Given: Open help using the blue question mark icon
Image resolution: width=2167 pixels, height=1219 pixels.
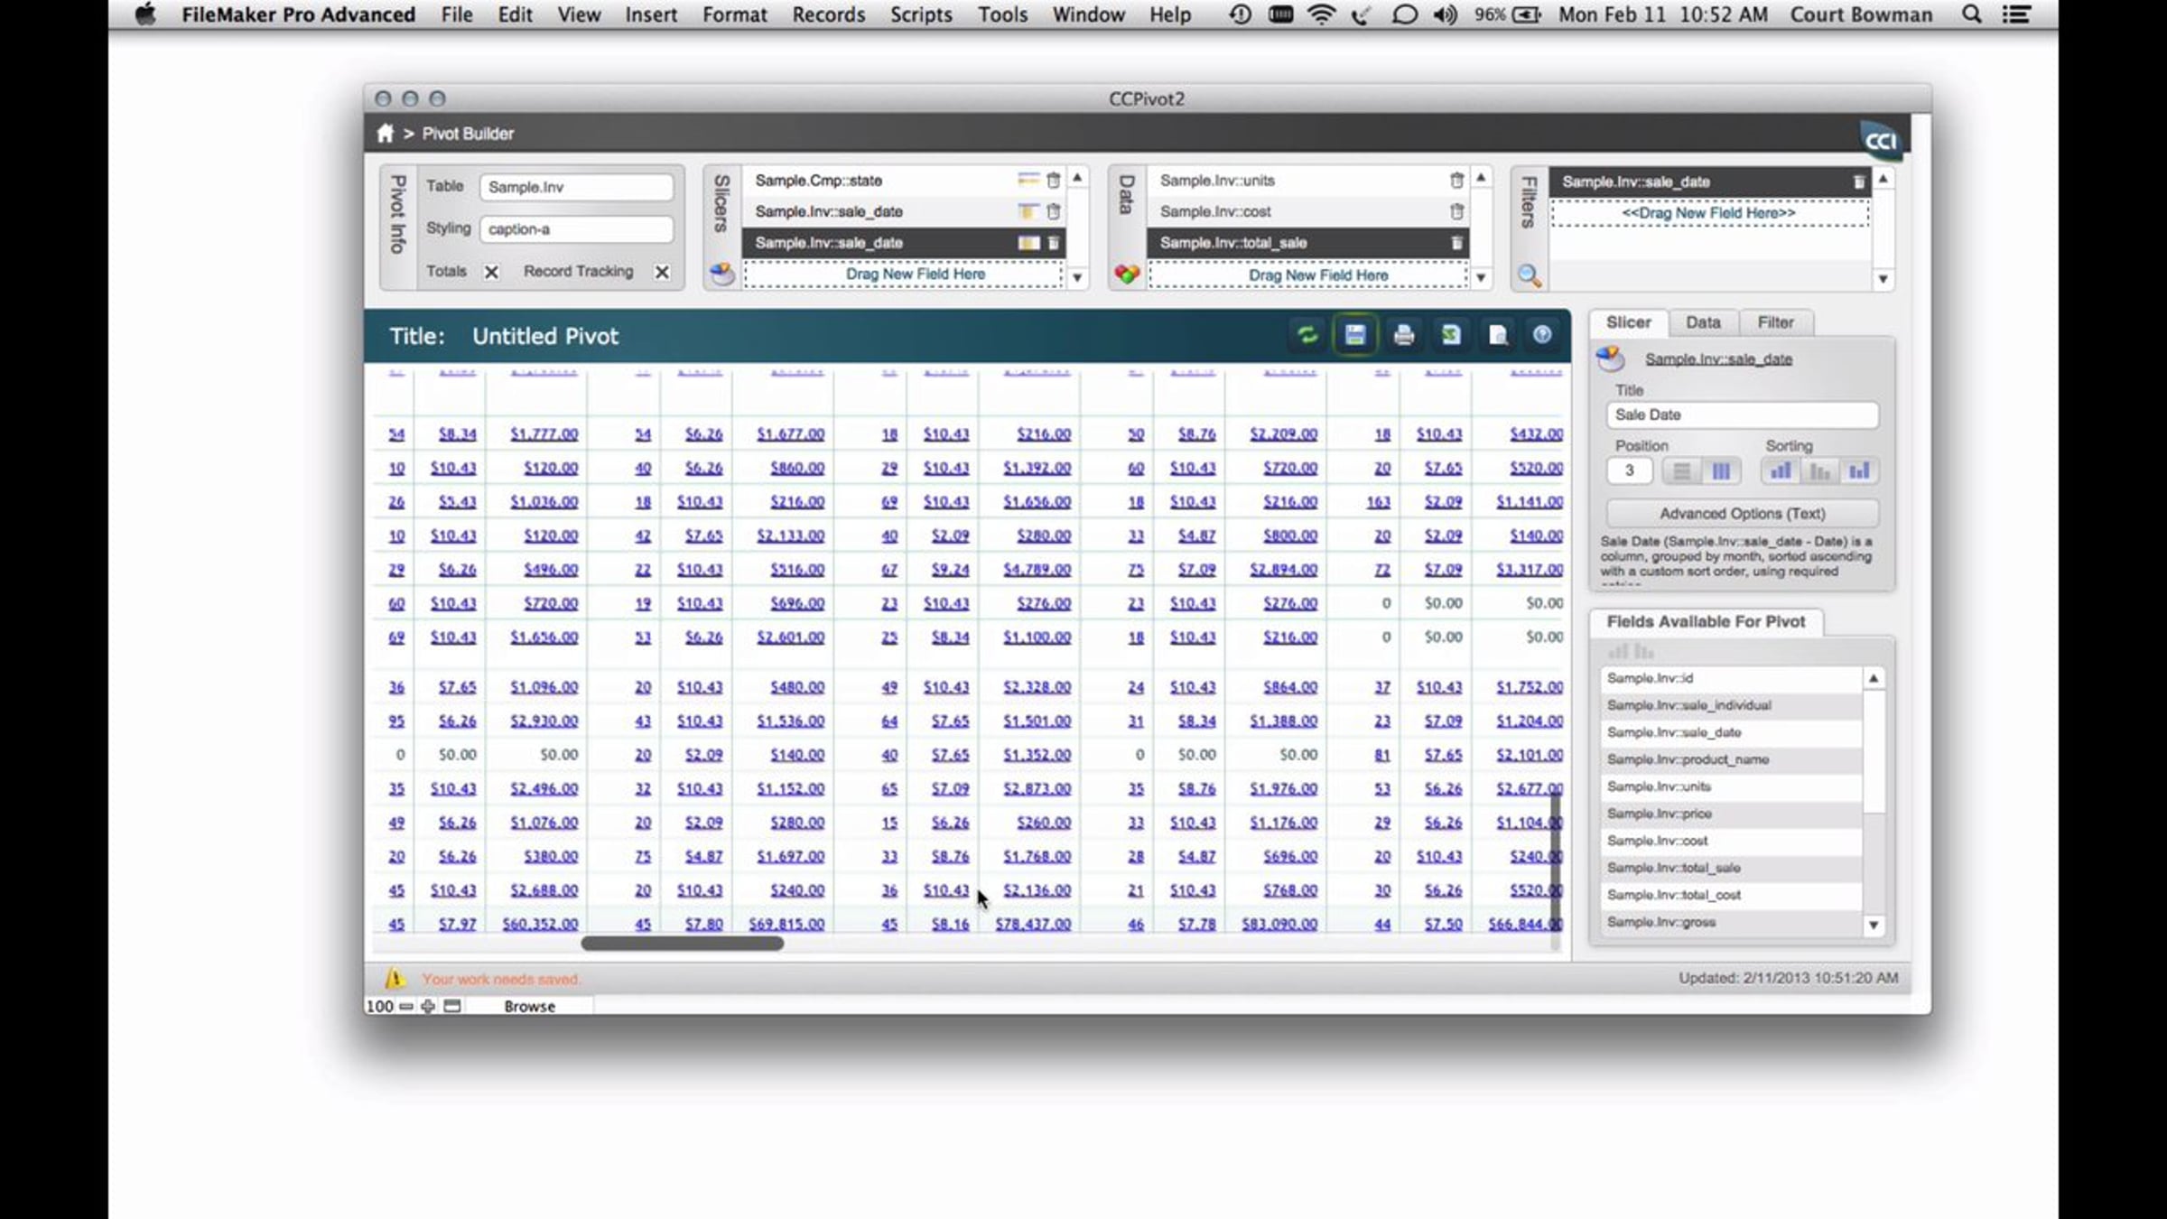Looking at the screenshot, I should [1542, 335].
